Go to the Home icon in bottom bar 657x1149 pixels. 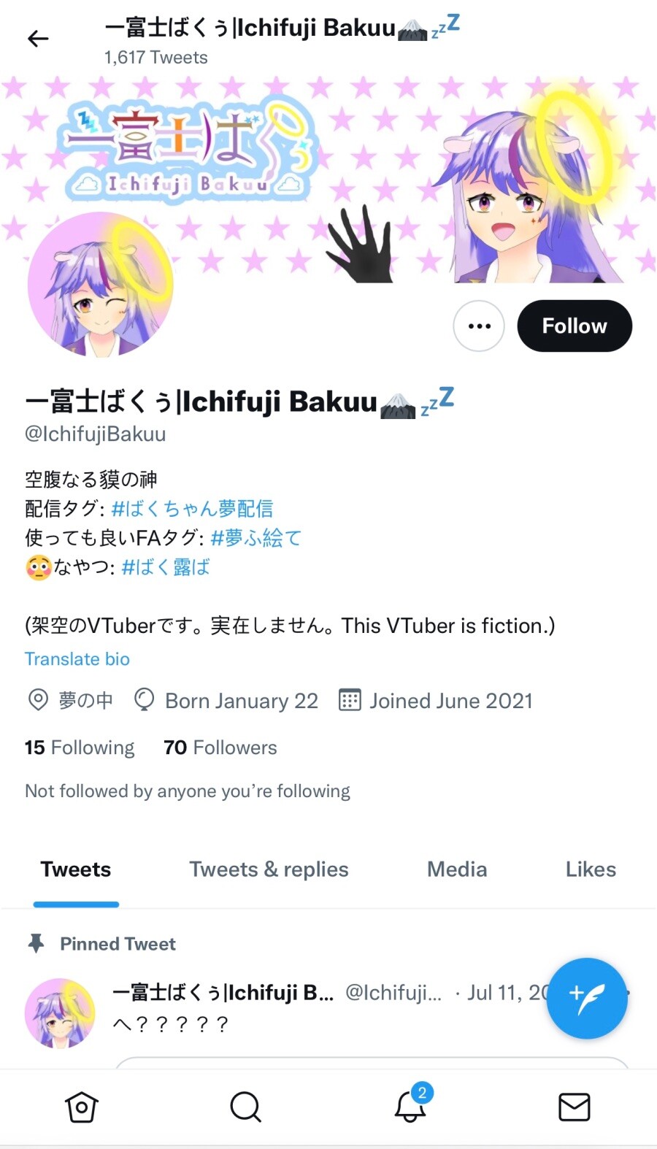coord(82,1107)
